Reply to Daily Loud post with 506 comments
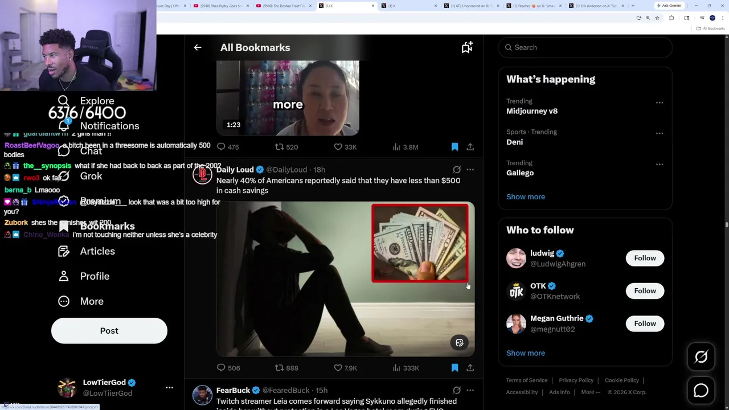Viewport: 729px width, 410px height. coord(228,368)
